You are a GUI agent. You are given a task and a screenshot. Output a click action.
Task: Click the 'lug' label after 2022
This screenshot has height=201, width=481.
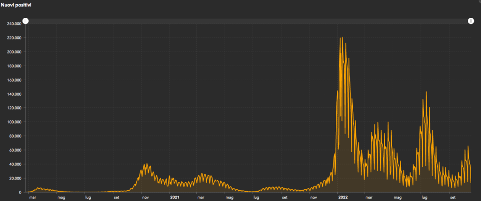coord(424,198)
